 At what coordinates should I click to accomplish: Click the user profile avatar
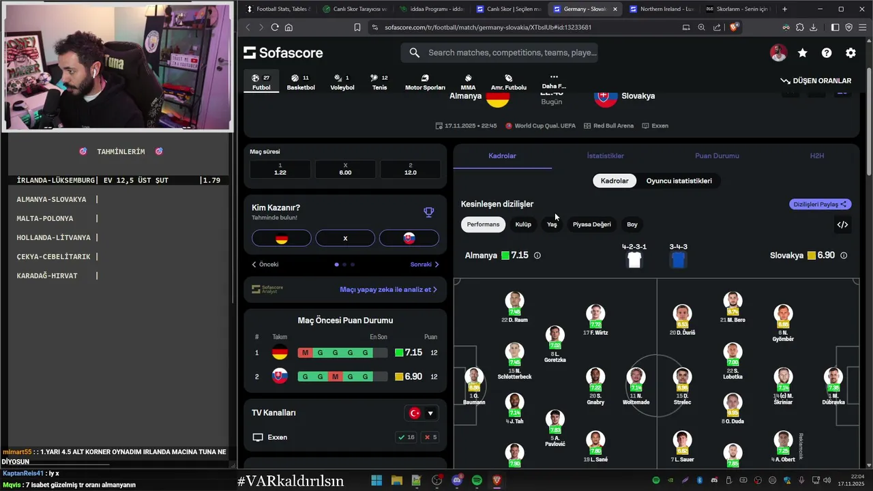click(x=778, y=53)
